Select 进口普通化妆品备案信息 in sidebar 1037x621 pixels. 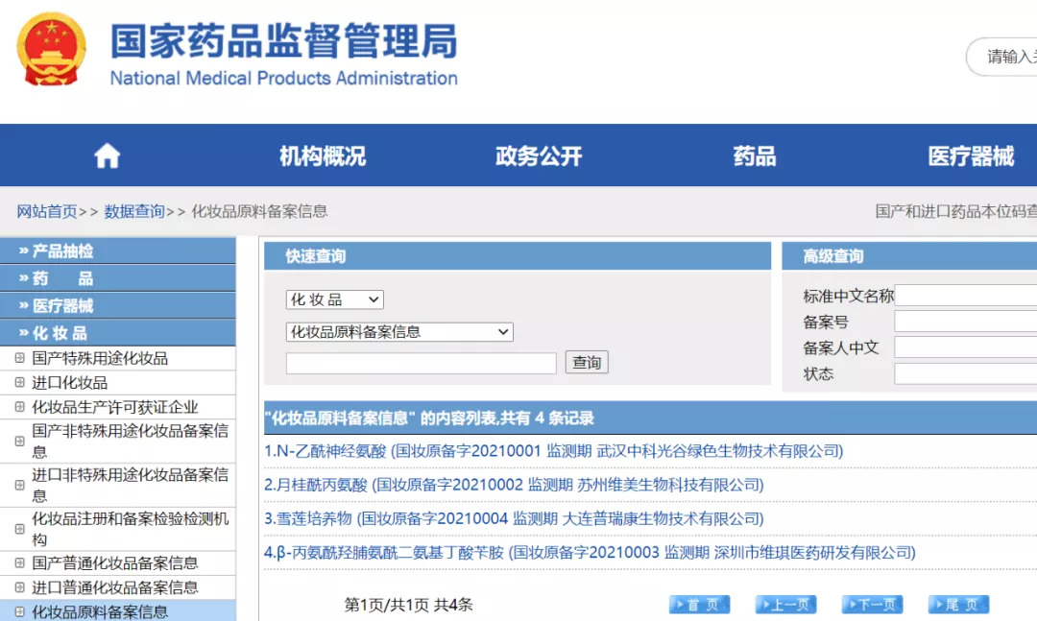[x=115, y=587]
